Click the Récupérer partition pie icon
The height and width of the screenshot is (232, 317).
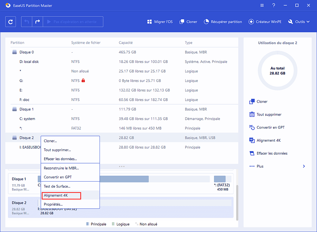click(206, 22)
